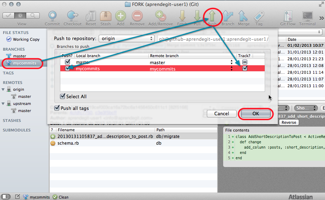325x200 pixels.
Task: Toggle Track checkbox for mycommits row
Action: tap(245, 68)
